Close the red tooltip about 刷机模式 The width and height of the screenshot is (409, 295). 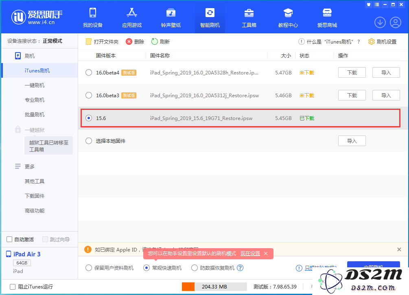[265, 253]
